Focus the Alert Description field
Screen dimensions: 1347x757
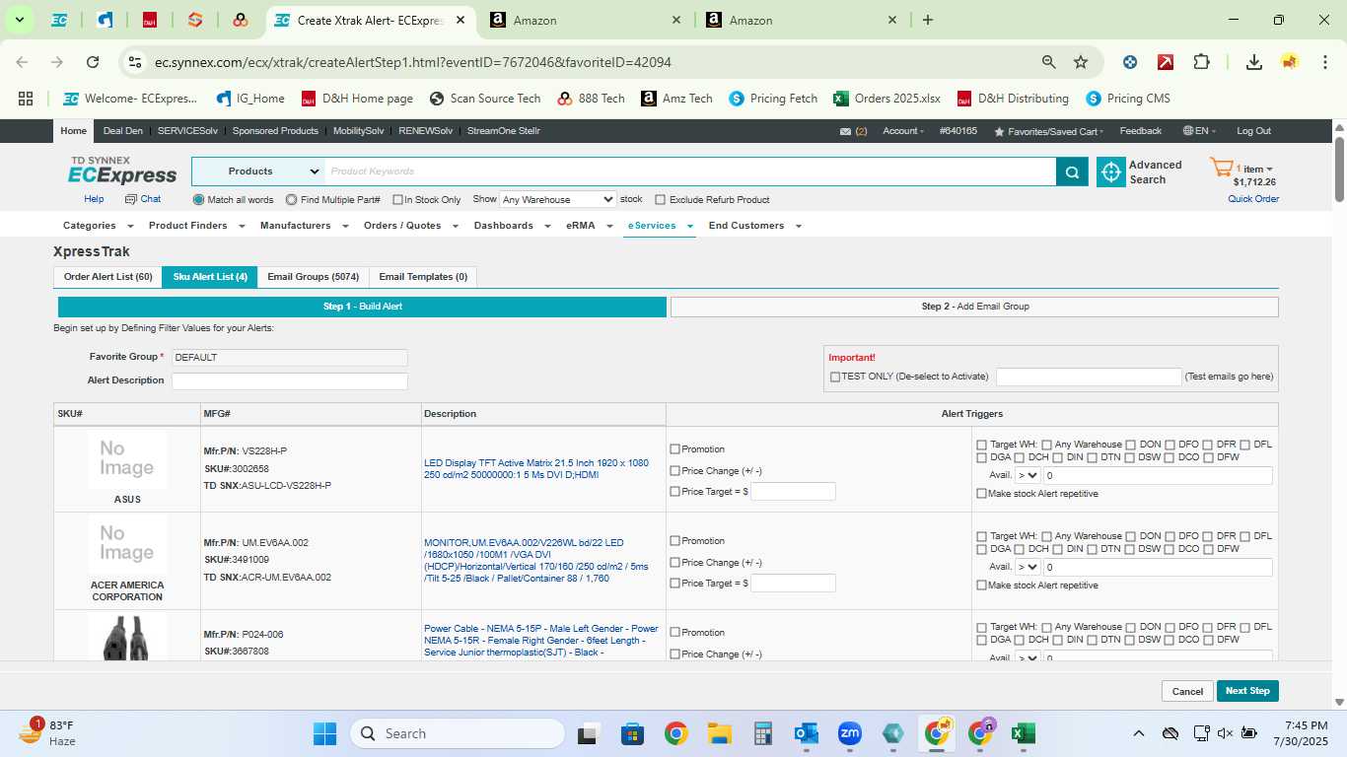point(290,381)
